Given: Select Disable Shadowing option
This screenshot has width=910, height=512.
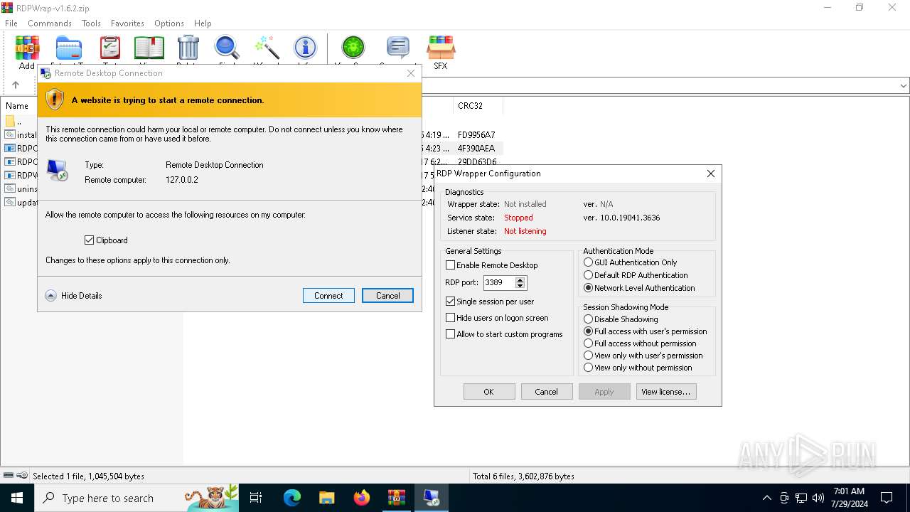Looking at the screenshot, I should [x=588, y=319].
